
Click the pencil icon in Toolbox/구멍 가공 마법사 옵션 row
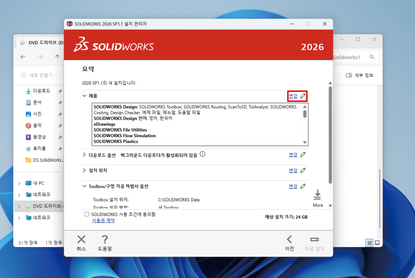point(303,186)
